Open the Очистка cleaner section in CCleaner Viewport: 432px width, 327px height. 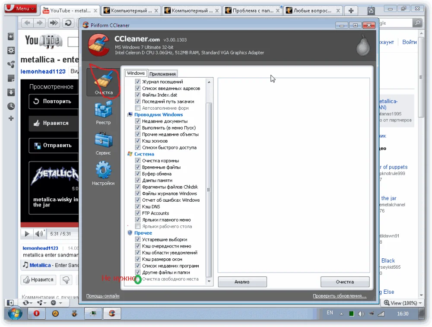(104, 82)
